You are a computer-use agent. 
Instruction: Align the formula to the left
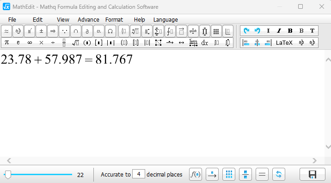pyautogui.click(x=246, y=43)
